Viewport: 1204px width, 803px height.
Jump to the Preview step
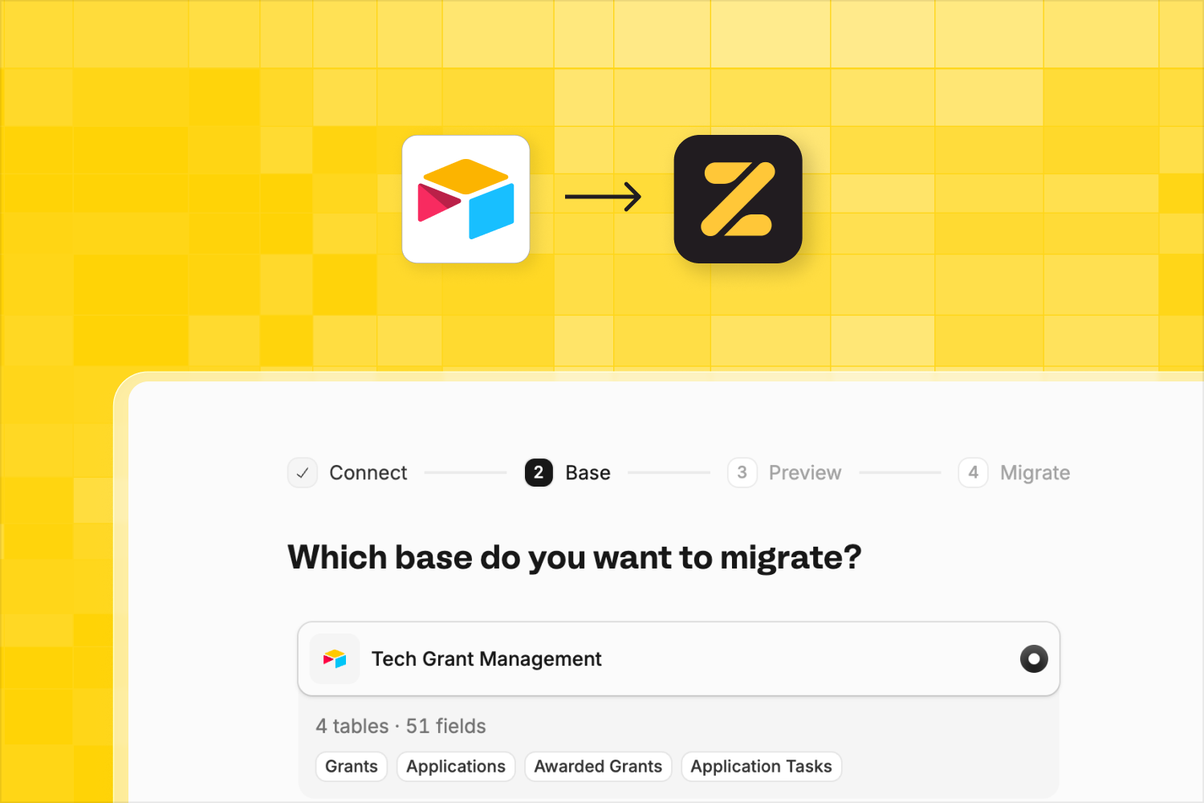[x=784, y=473]
